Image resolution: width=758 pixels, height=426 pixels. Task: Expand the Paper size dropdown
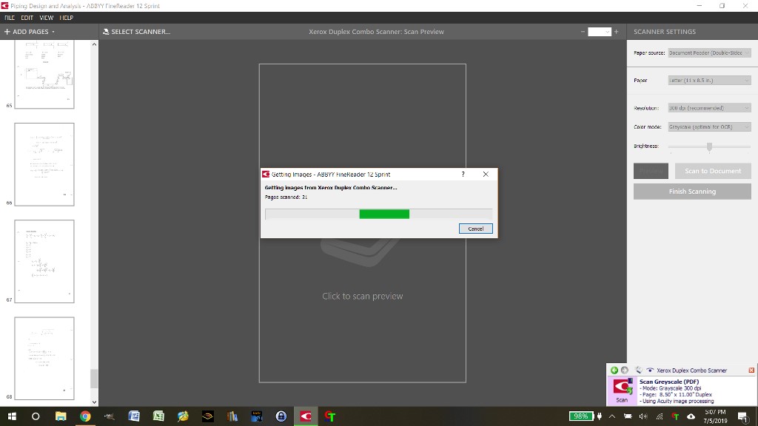click(x=709, y=80)
